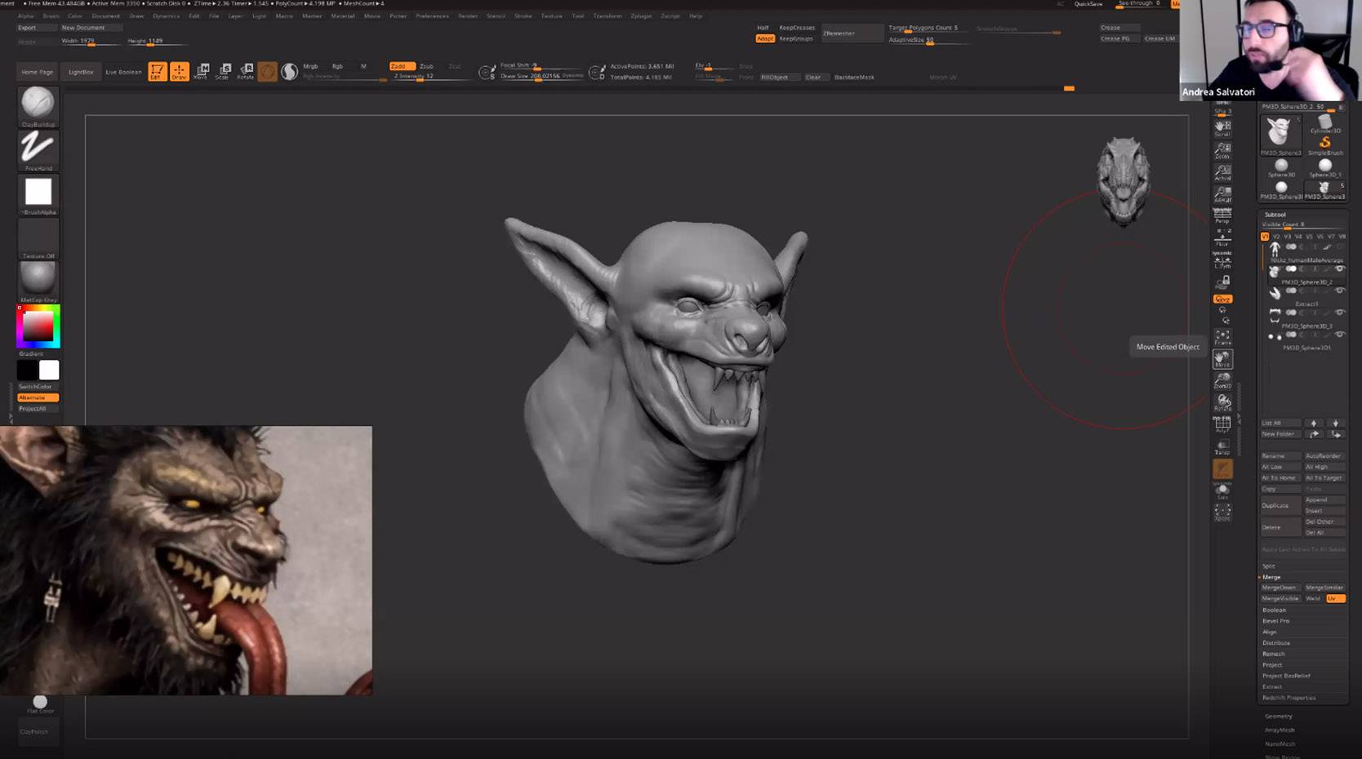Expand the Boolean subtool section
The image size is (1362, 759).
point(1274,610)
